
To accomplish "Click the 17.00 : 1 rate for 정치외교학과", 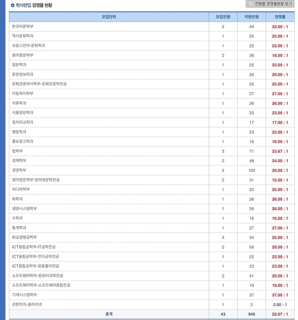I will pyautogui.click(x=280, y=123).
